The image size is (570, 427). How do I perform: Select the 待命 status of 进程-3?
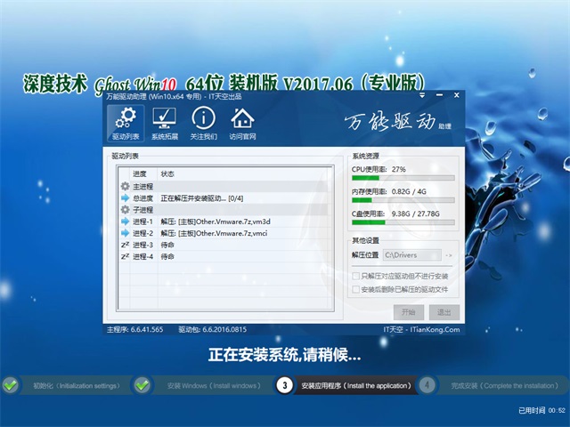tap(167, 245)
